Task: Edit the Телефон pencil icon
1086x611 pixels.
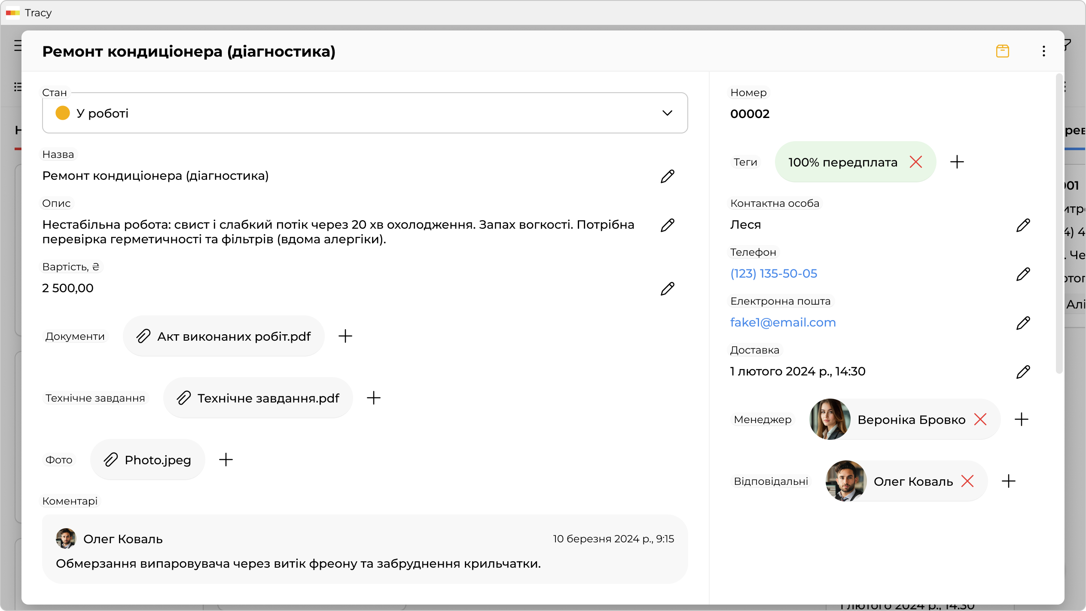Action: pos(1023,274)
